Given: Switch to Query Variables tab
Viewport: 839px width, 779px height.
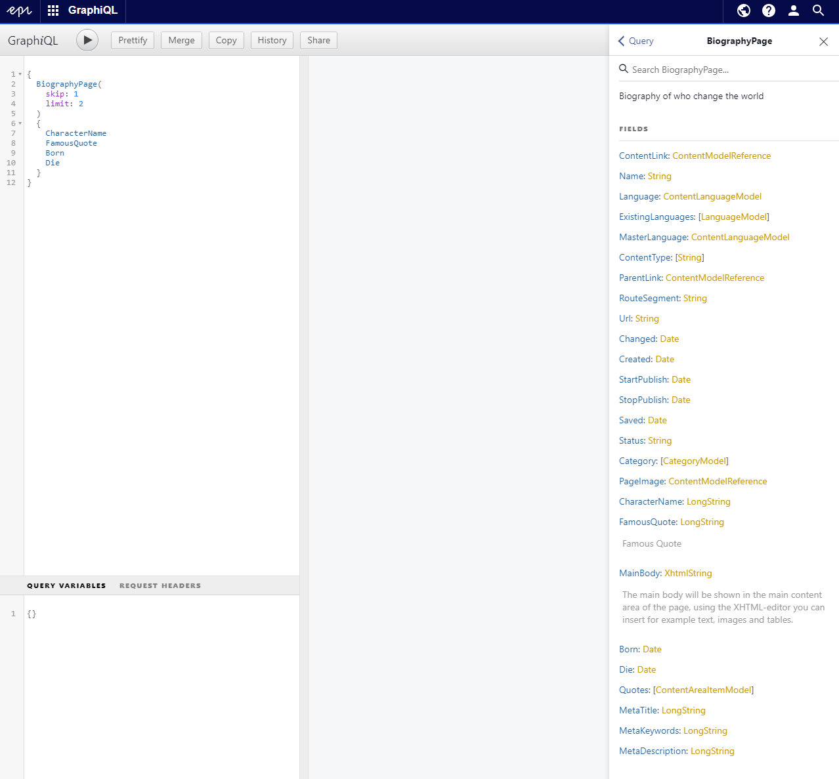Looking at the screenshot, I should click(66, 585).
